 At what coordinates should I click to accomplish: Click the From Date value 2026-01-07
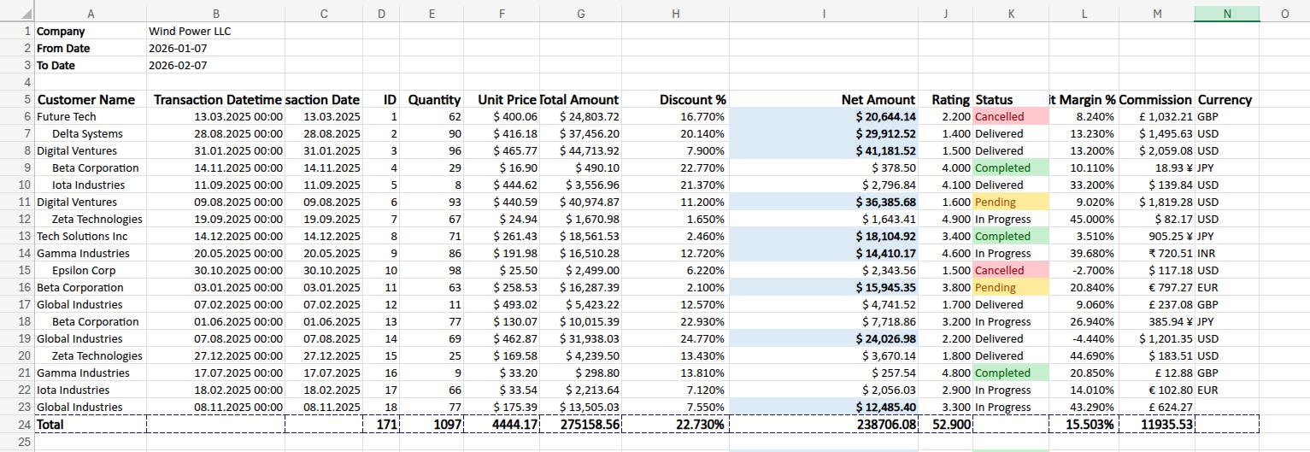tap(178, 49)
